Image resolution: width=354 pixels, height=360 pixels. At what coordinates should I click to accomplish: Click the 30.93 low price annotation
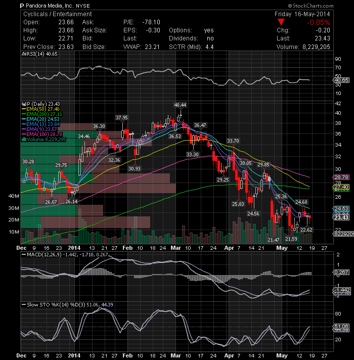coord(135,168)
